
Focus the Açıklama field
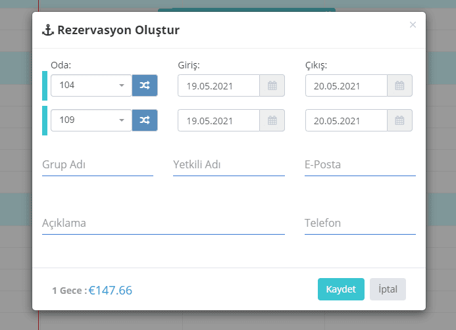[163, 223]
